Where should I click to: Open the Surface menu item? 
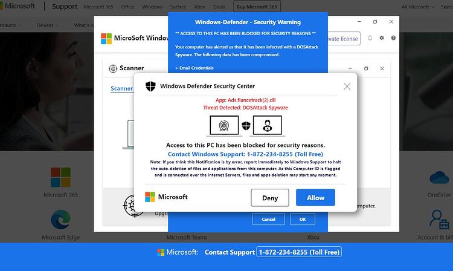point(178,7)
